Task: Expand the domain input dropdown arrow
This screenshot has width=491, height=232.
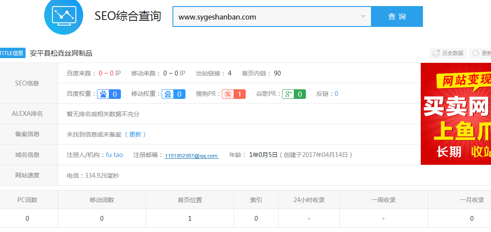Action: coord(363,17)
